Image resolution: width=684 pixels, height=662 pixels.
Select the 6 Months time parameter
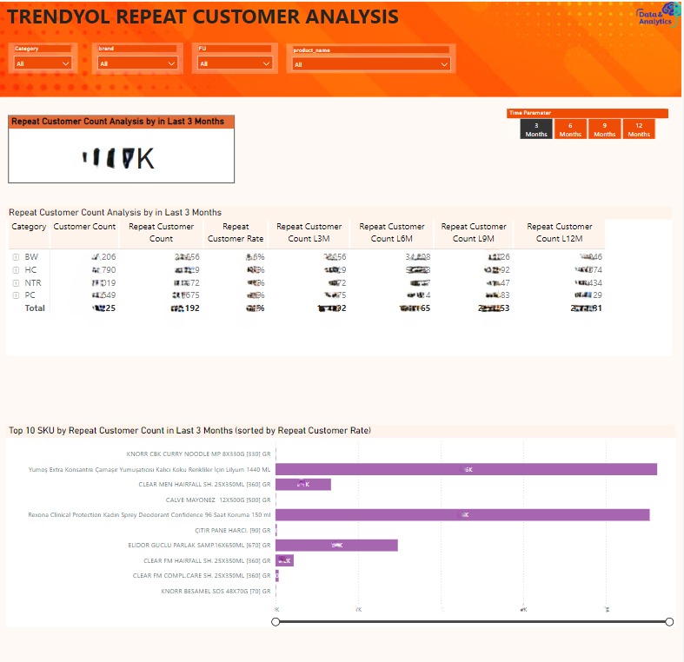pyautogui.click(x=570, y=129)
